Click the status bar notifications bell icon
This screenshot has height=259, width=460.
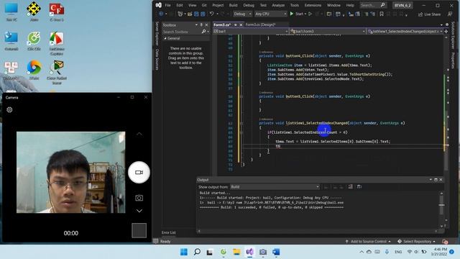click(445, 242)
